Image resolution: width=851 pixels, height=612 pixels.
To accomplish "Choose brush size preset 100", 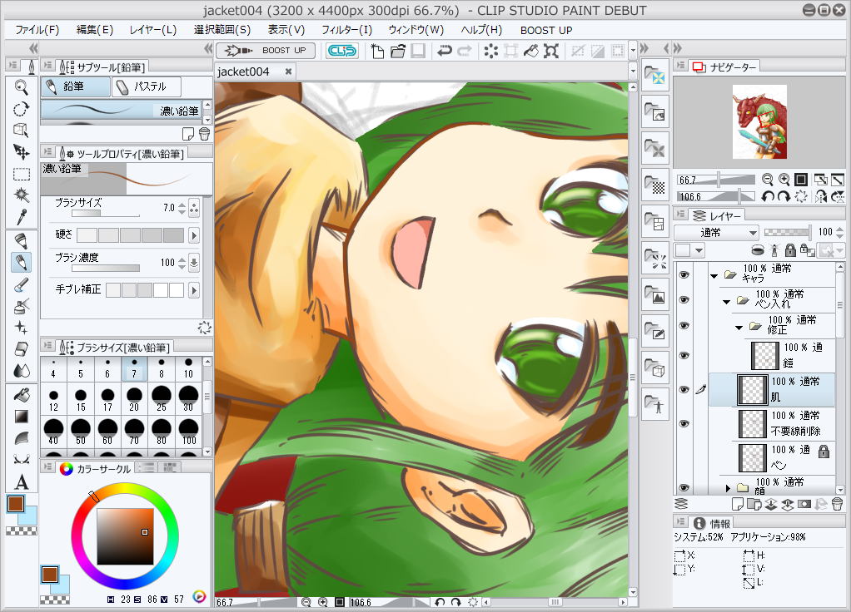I will point(188,432).
